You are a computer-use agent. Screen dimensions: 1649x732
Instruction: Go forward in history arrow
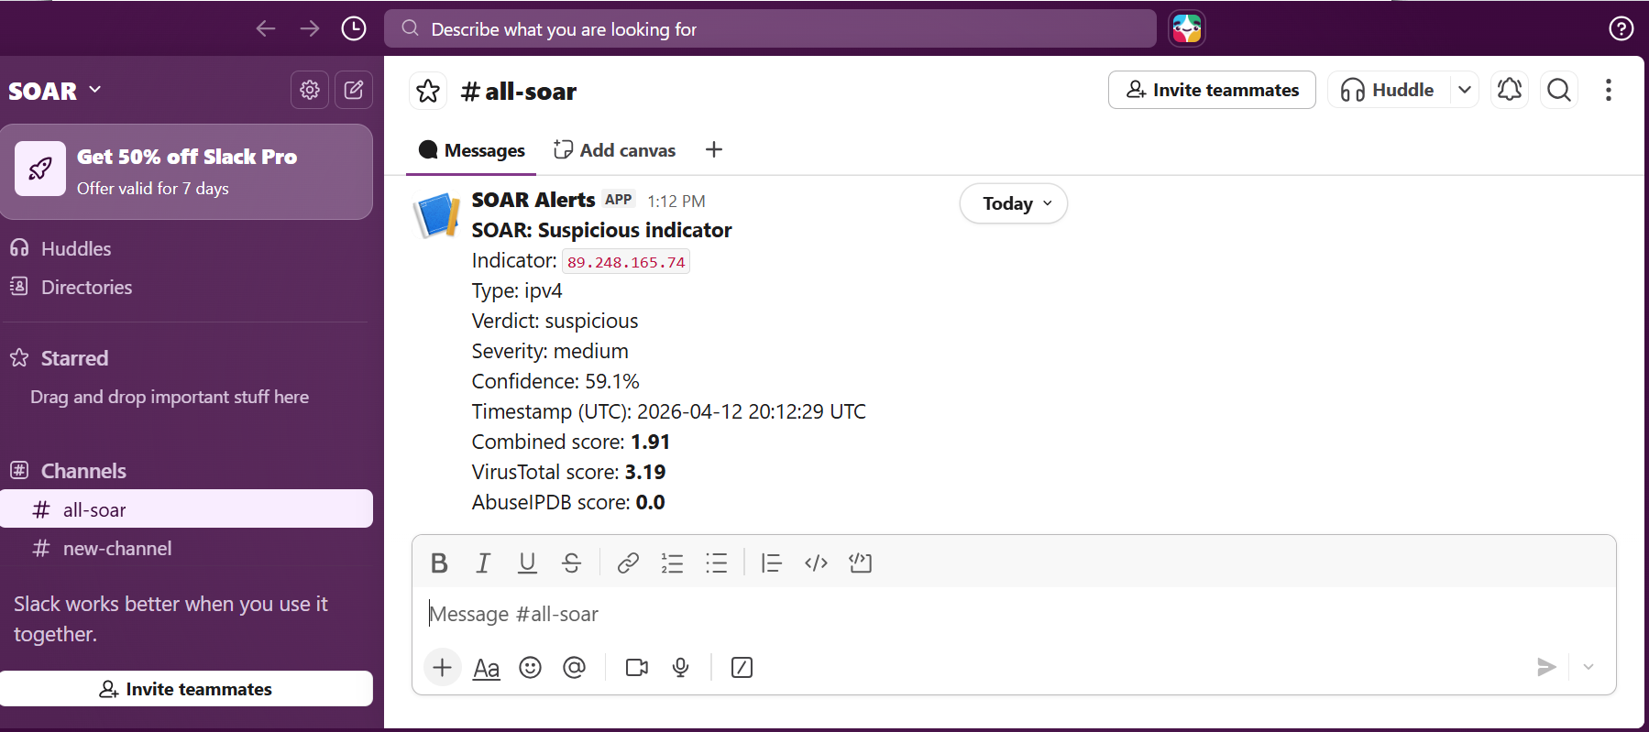(x=310, y=28)
